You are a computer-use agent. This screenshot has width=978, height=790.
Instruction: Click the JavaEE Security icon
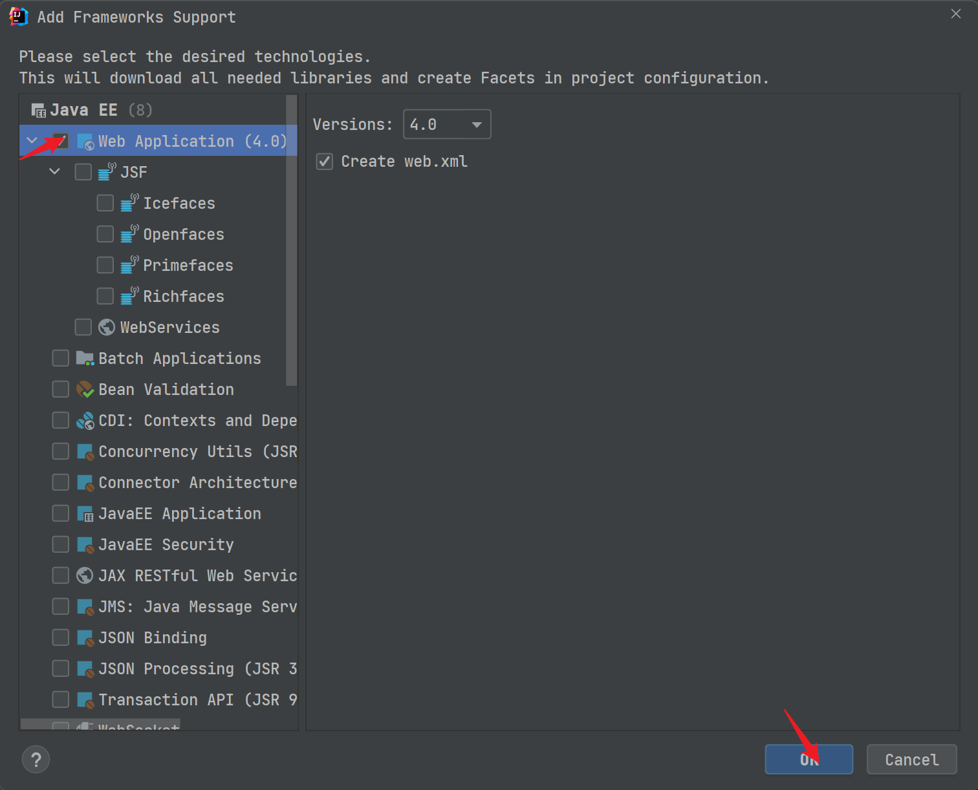pos(85,544)
